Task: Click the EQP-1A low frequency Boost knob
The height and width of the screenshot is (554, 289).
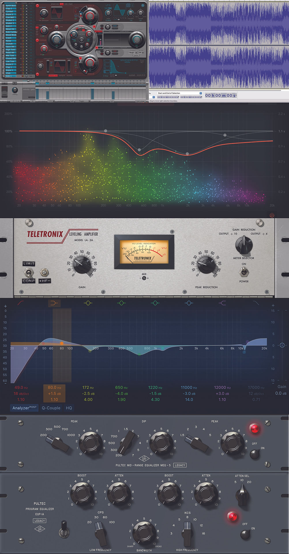Action: tap(82, 493)
